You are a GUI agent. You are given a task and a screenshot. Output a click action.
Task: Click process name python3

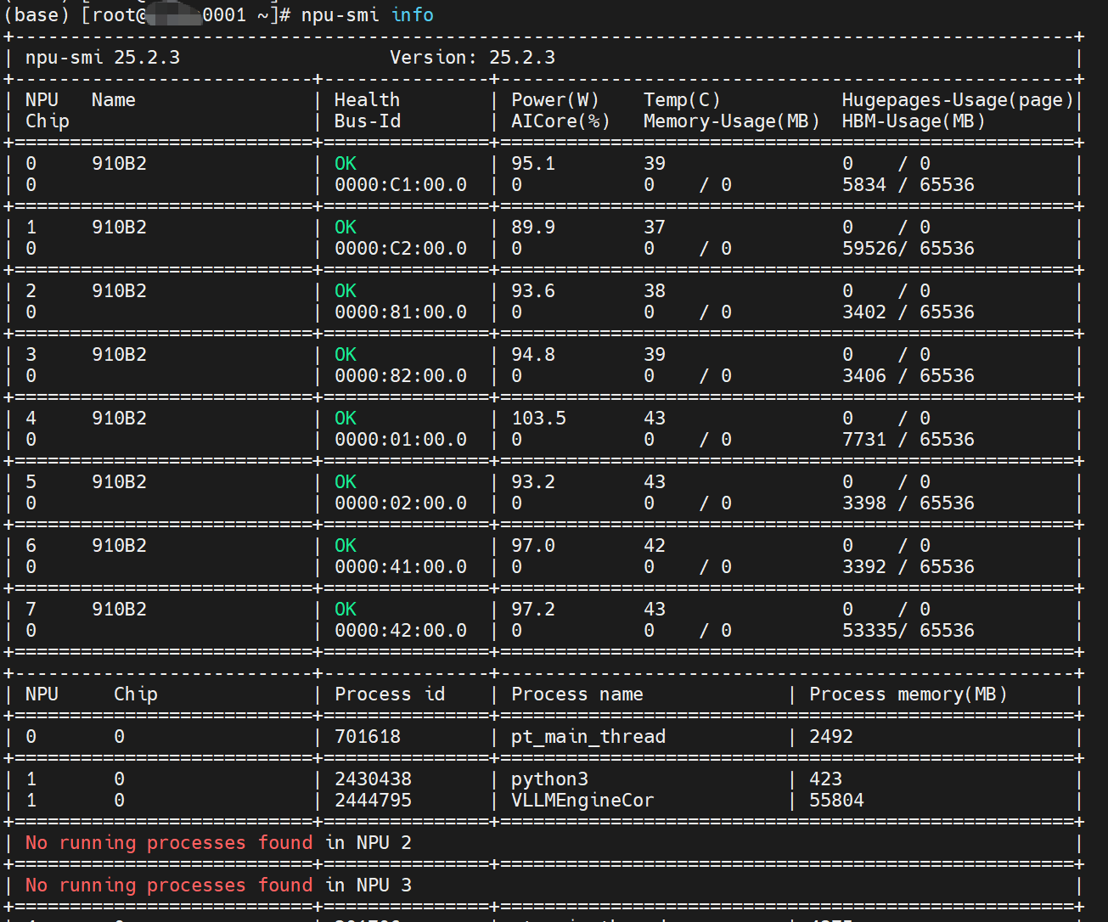click(x=549, y=779)
